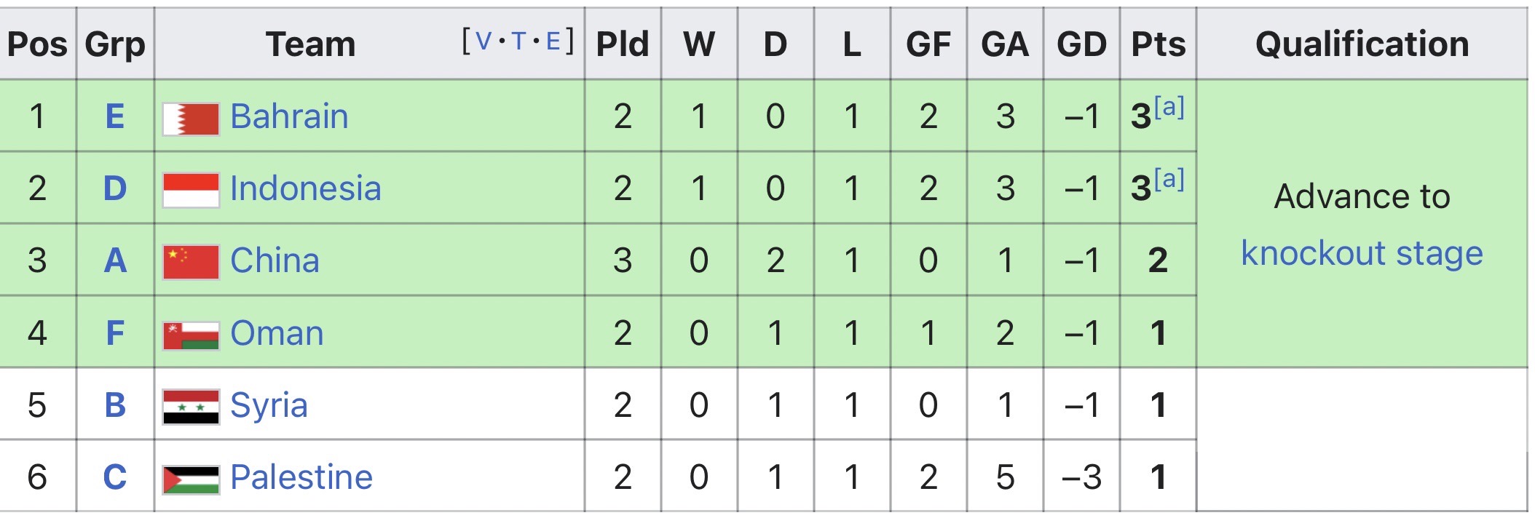Open the knockout stage link
Viewport: 1535px width, 518px height.
pos(1362,253)
